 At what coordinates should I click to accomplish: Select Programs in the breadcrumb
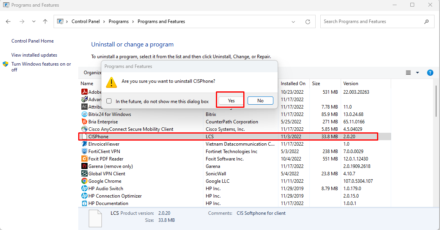coord(119,21)
